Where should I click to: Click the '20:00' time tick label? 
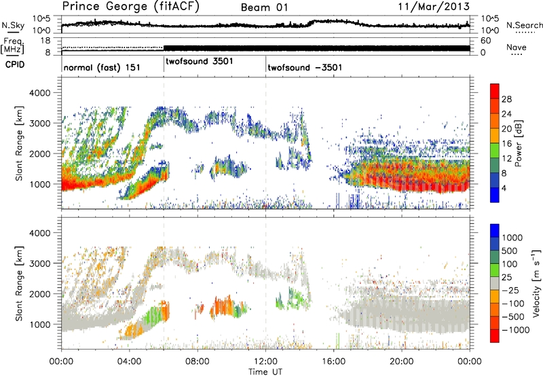point(402,362)
